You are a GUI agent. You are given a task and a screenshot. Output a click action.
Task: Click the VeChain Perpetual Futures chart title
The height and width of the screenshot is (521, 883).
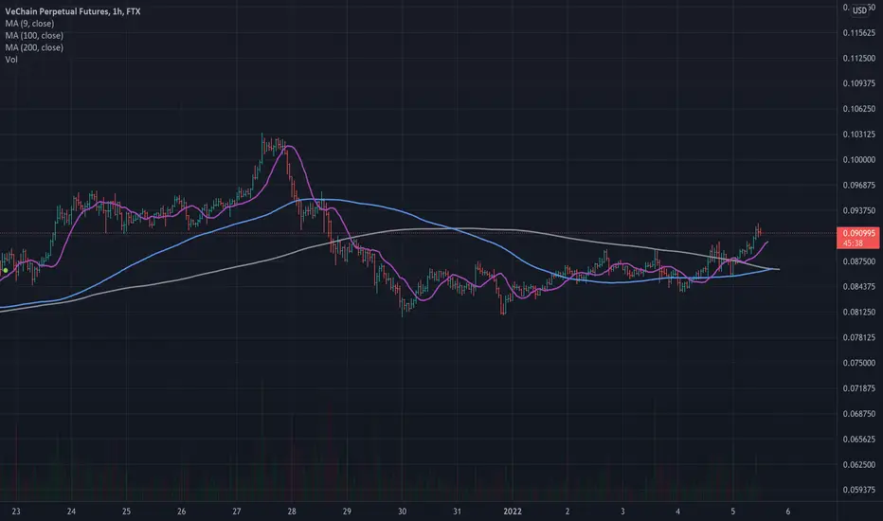click(x=73, y=11)
